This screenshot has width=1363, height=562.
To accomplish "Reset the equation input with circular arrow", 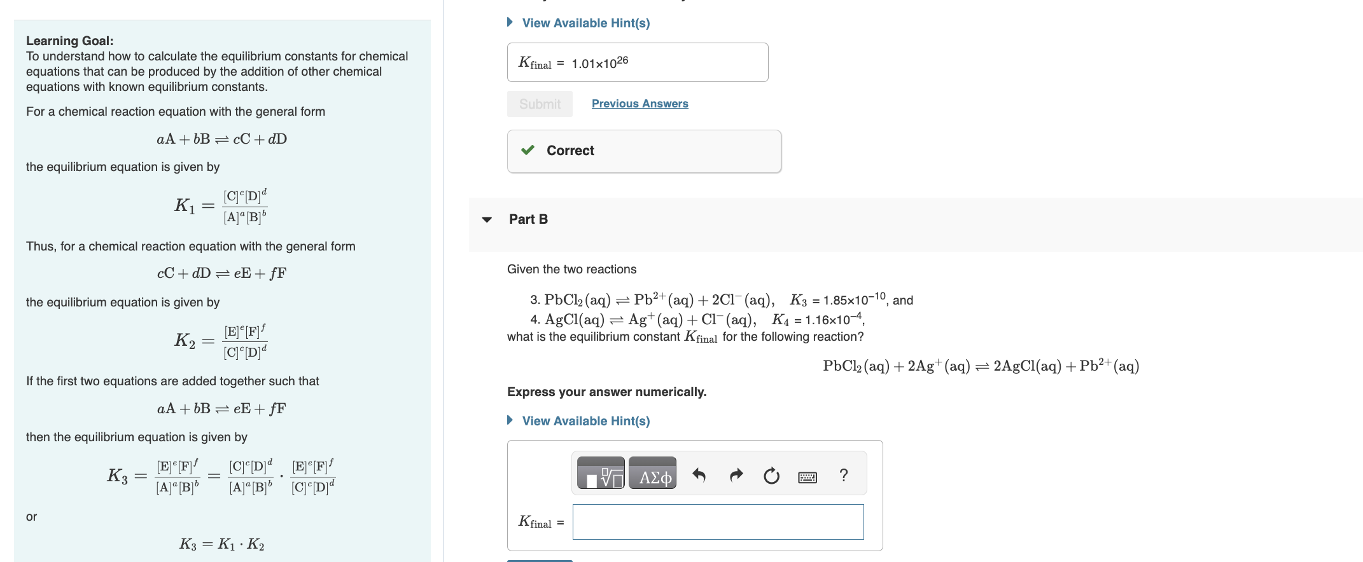I will coord(771,474).
